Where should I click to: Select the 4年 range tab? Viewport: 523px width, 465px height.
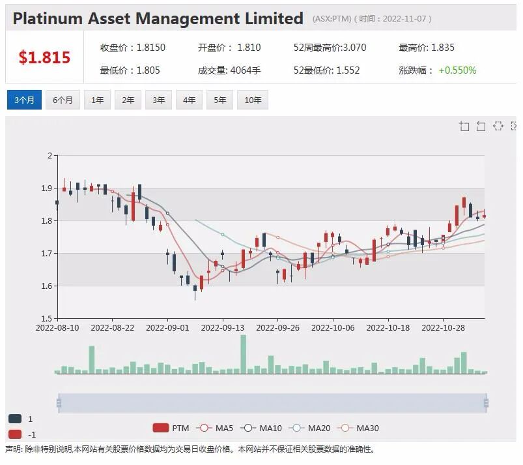coord(189,100)
